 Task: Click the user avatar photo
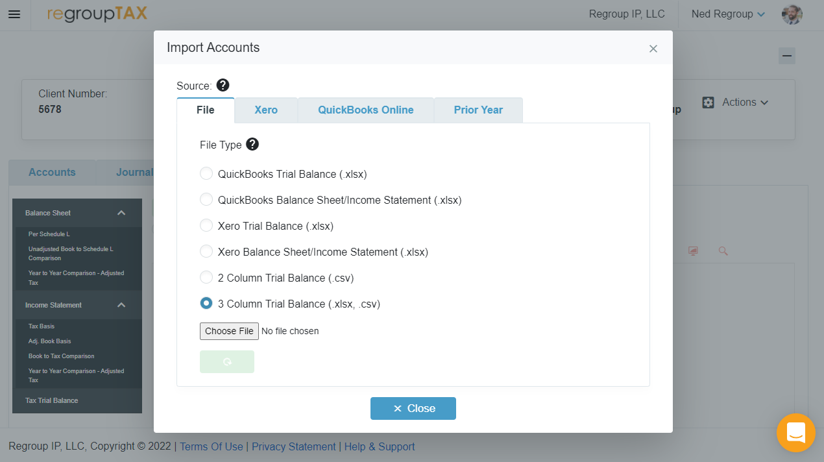(x=792, y=14)
